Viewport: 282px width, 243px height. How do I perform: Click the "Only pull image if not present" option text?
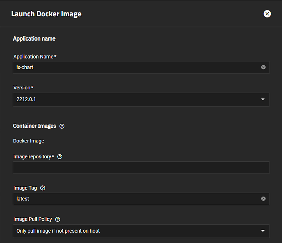tap(58, 231)
